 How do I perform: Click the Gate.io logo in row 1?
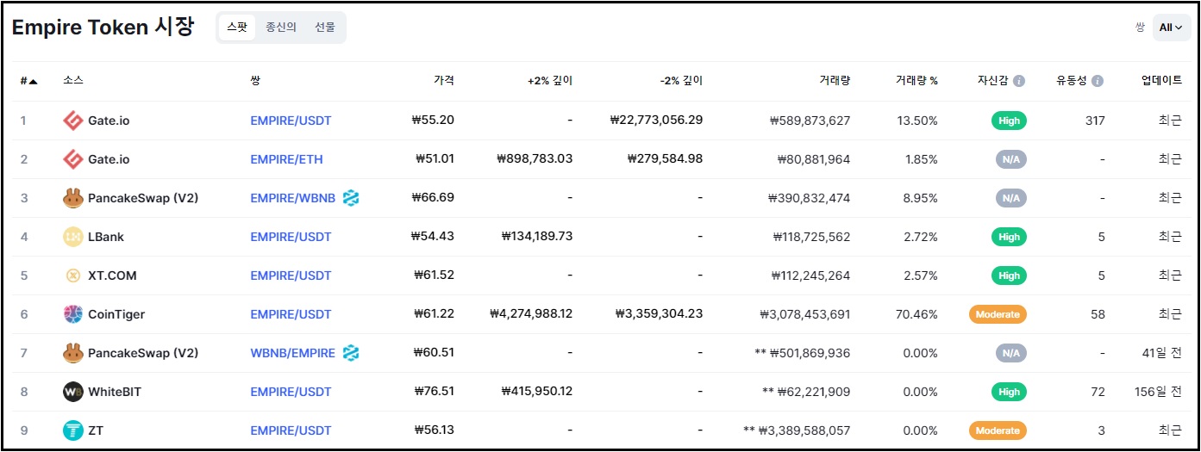(73, 121)
